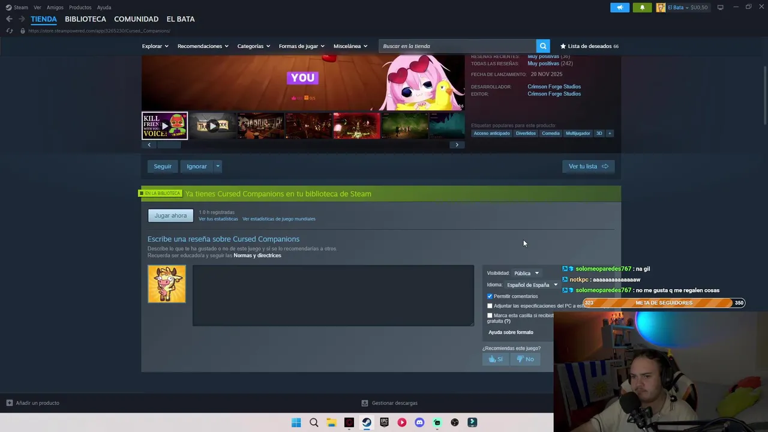Viewport: 768px width, 432px height.
Task: Launch Epic Games from the taskbar
Action: point(384,422)
